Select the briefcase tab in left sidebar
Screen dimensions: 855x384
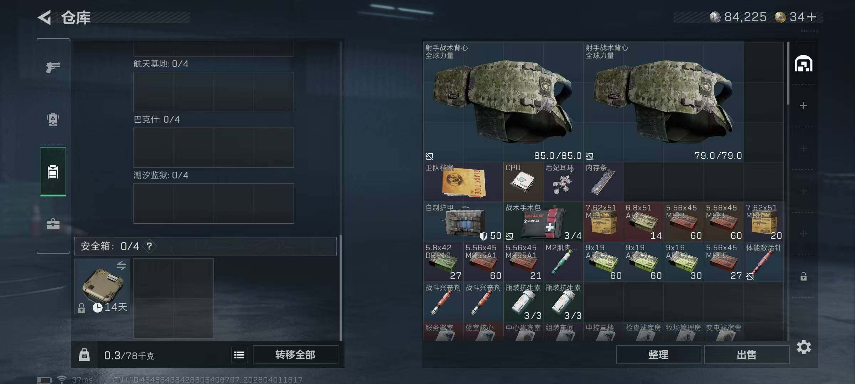[x=53, y=224]
